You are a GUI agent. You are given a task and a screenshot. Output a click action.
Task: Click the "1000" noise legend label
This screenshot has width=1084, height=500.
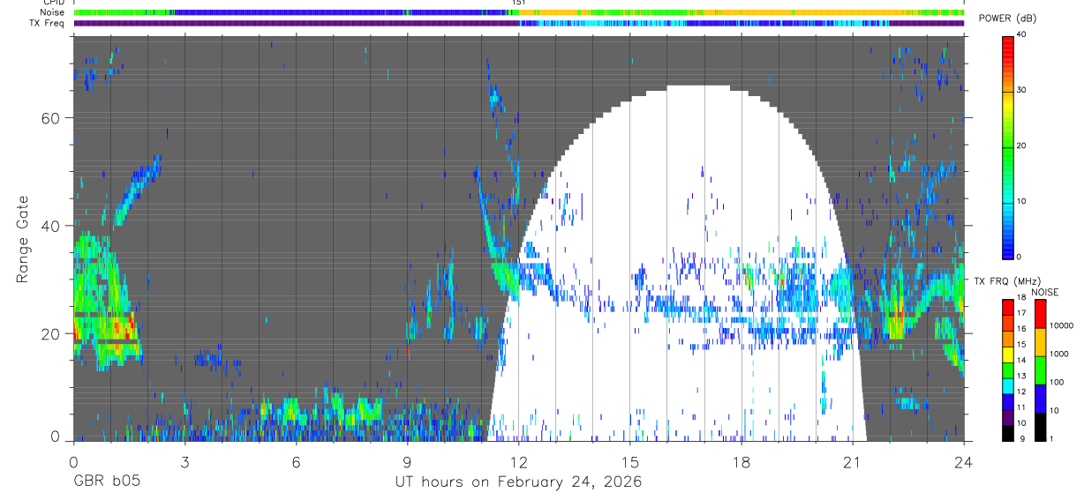(1059, 354)
